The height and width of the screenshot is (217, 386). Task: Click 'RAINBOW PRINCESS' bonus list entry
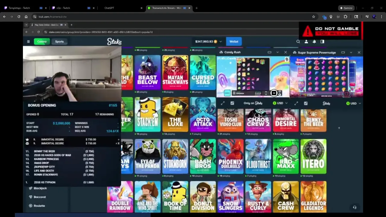pyautogui.click(x=60, y=159)
